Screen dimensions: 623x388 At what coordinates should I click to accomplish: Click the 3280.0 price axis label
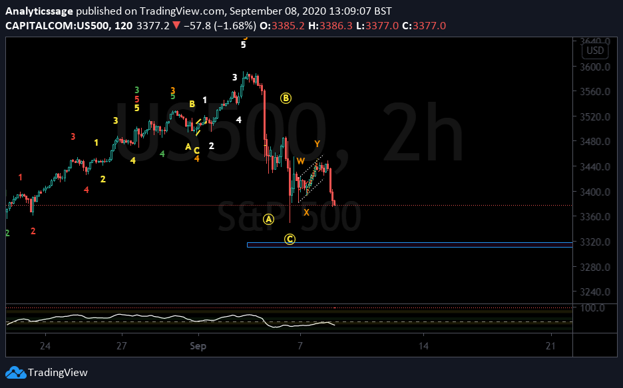[x=594, y=268]
